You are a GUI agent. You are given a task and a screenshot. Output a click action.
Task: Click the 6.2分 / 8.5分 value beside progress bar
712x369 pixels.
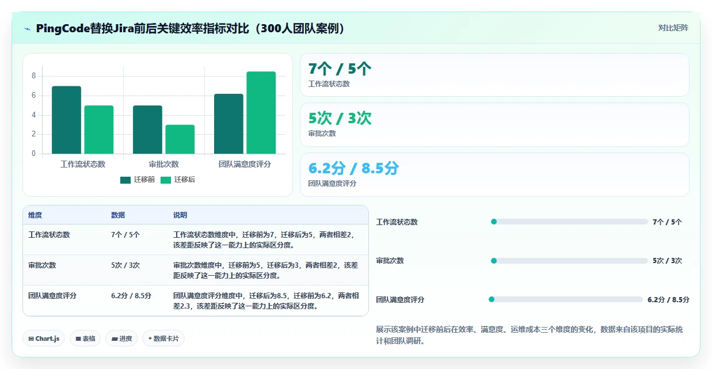[668, 299]
